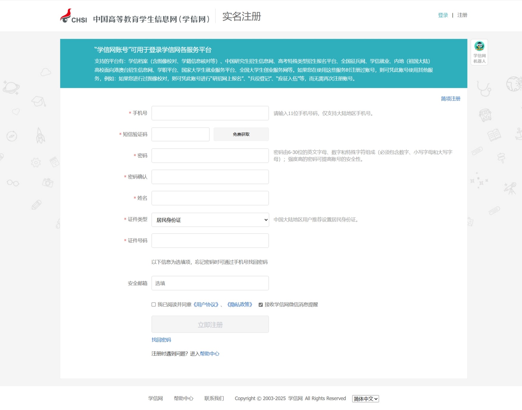
Task: Open the 简体中文 language selector
Action: [x=365, y=399]
